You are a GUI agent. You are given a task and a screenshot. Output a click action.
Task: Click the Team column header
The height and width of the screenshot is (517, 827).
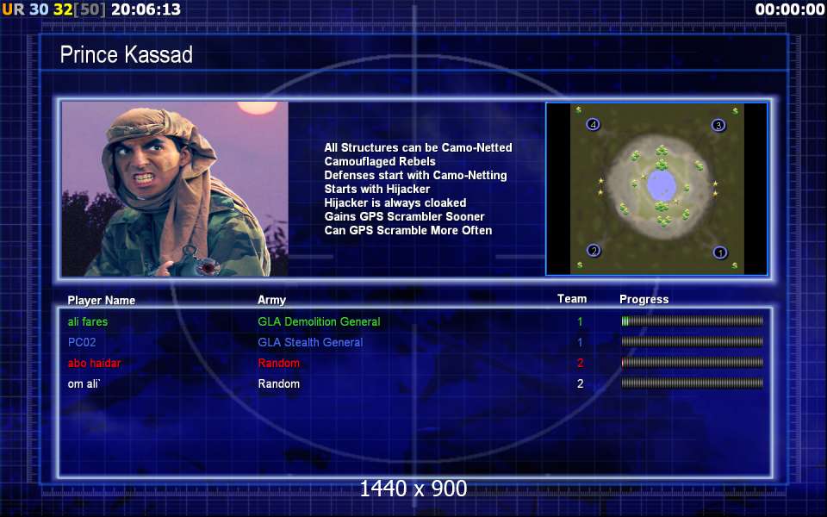click(x=572, y=299)
